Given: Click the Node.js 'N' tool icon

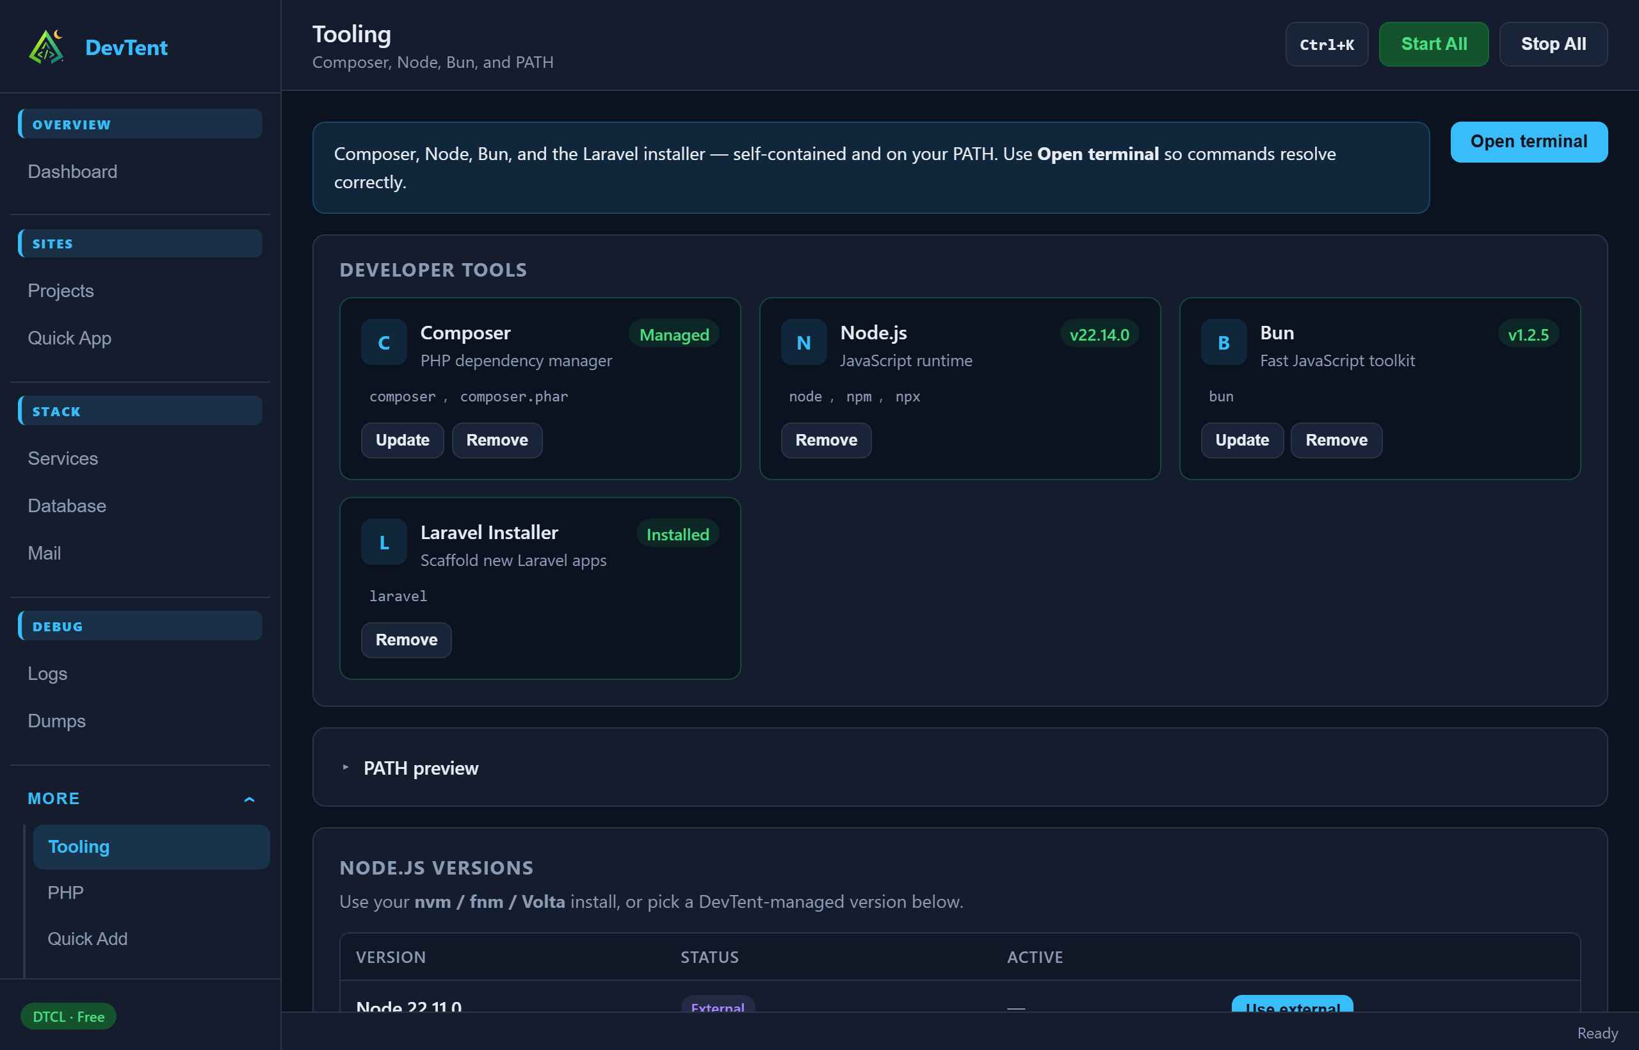Looking at the screenshot, I should click(804, 343).
